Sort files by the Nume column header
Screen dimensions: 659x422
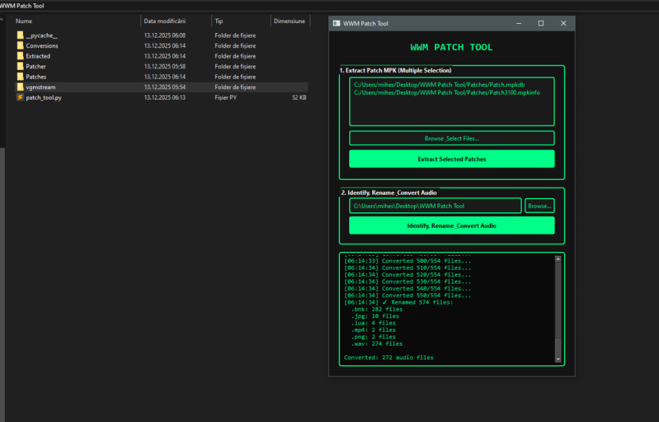coord(24,21)
